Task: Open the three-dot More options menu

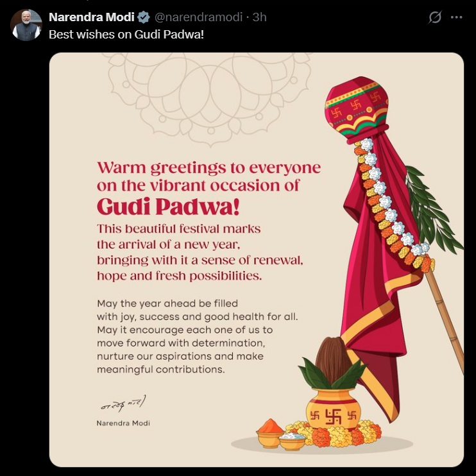Action: 457,17
